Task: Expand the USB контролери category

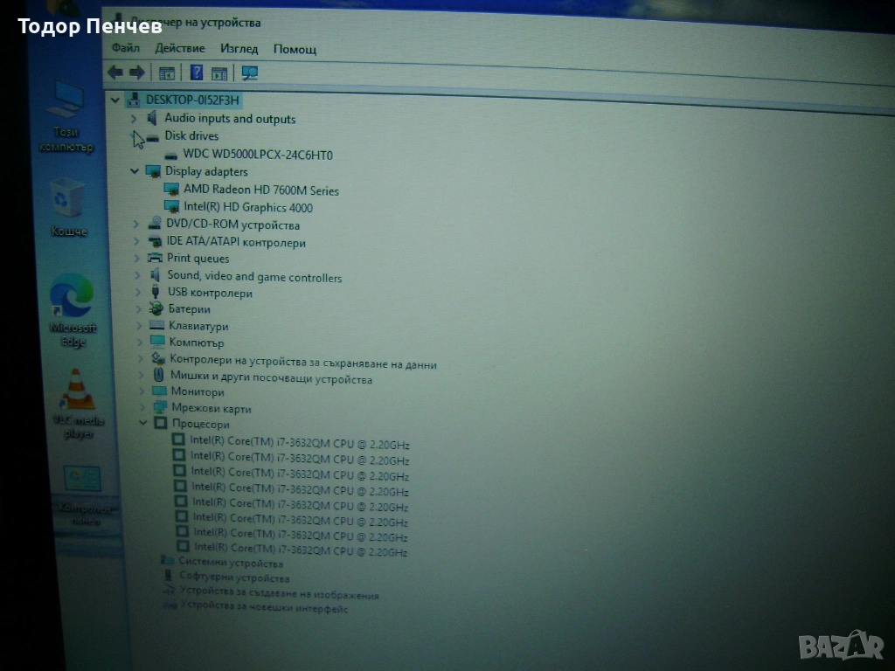Action: click(136, 293)
